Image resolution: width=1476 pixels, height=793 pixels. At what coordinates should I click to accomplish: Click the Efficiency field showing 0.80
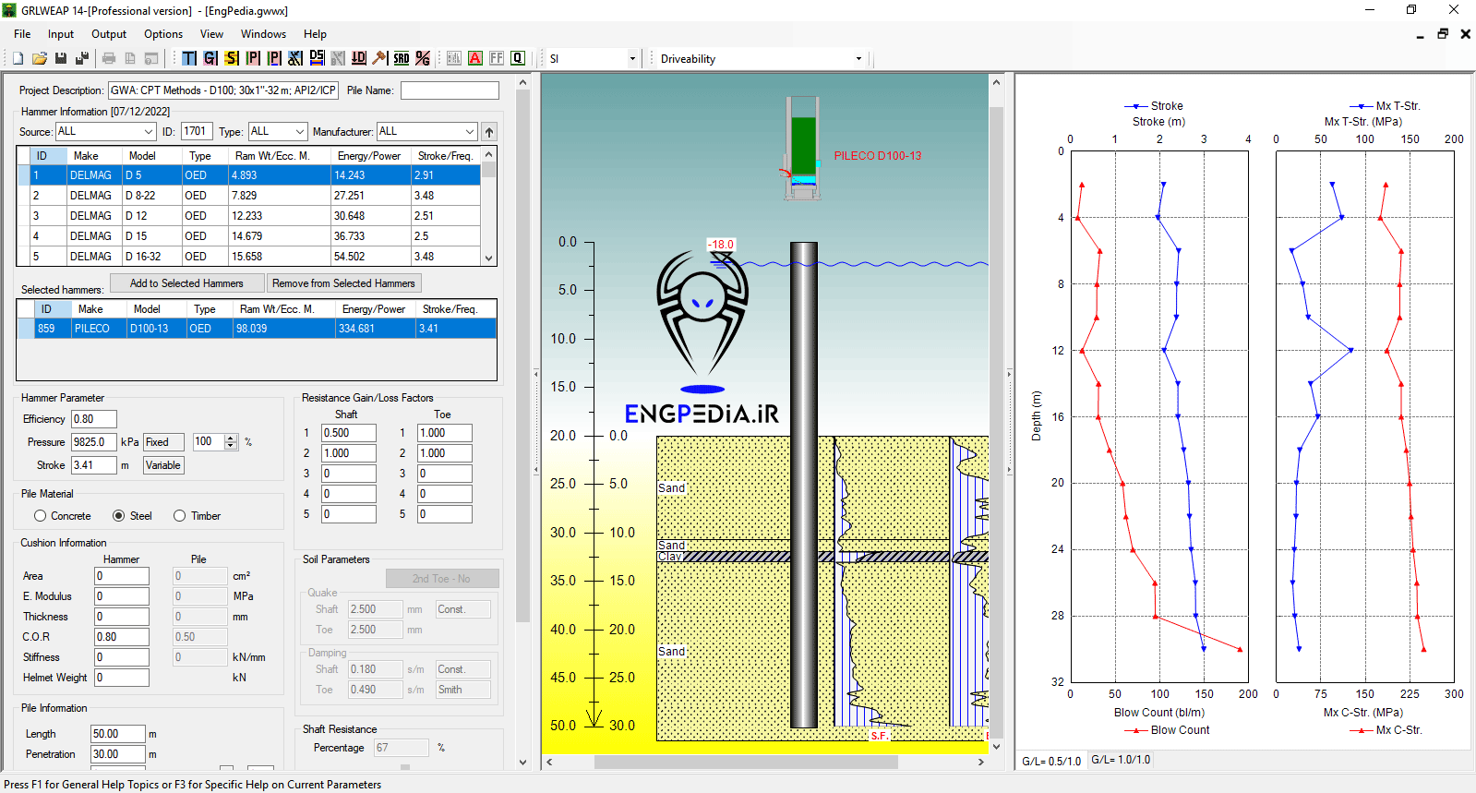[94, 419]
